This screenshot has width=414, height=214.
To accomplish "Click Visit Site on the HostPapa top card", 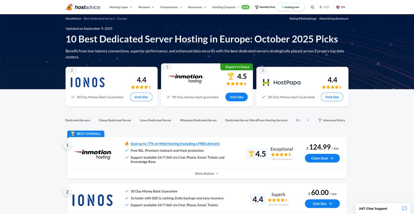I will (332, 97).
